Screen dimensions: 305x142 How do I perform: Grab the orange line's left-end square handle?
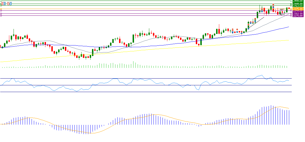tap(1, 9)
